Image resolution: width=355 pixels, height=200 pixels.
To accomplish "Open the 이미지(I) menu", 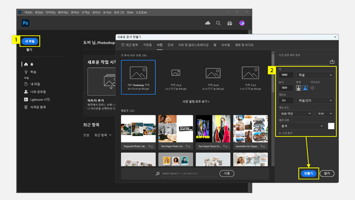I will point(50,12).
